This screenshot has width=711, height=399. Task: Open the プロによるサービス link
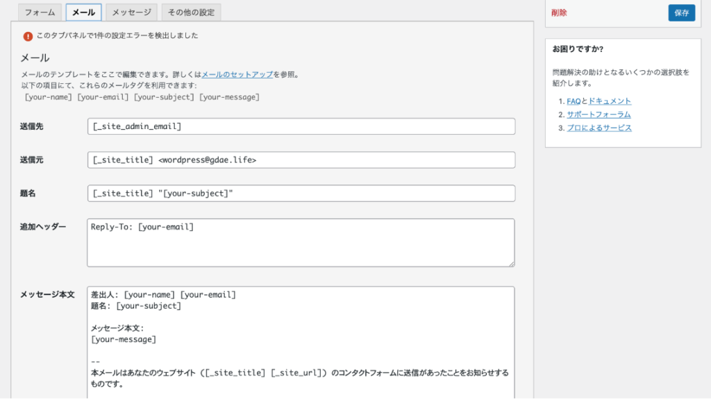[599, 128]
